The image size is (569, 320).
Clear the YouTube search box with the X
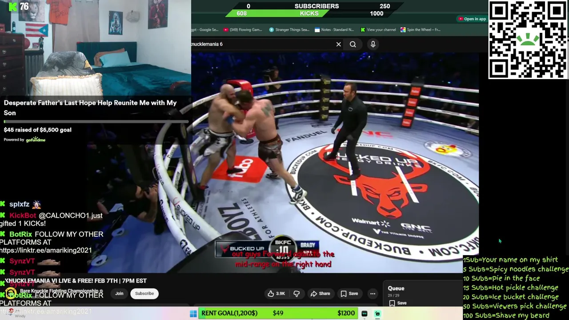tap(339, 44)
